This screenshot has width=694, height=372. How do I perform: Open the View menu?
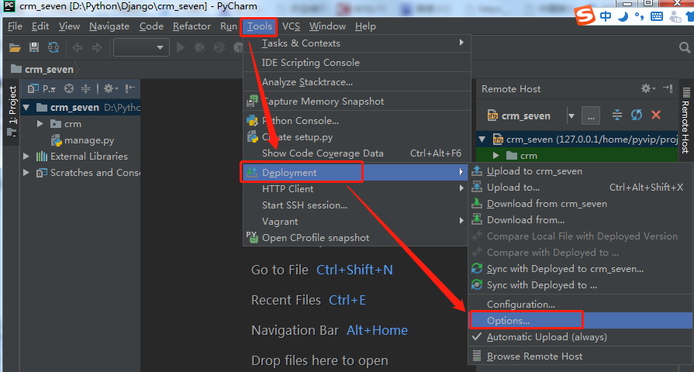click(x=70, y=26)
